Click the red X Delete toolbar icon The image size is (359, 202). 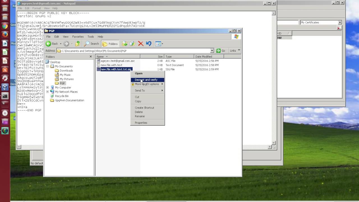tap(141, 43)
